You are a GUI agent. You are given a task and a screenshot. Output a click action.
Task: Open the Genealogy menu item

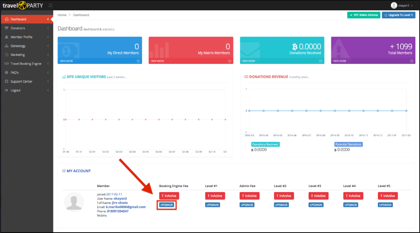tap(27, 46)
